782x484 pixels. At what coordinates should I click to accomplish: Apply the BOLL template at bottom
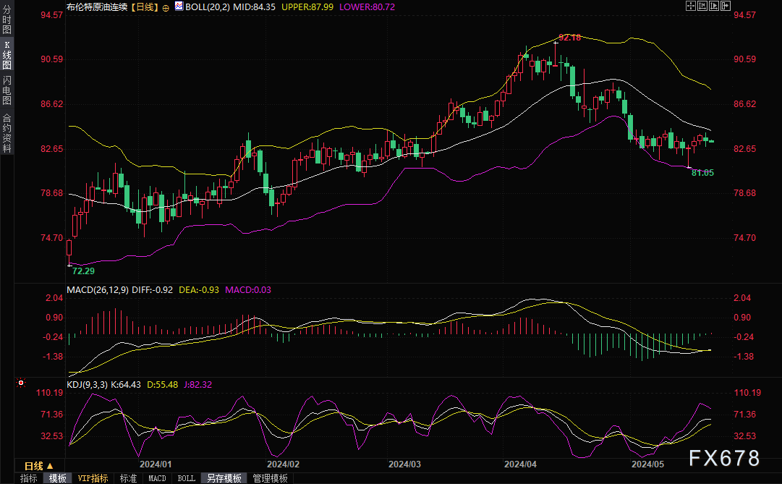[186, 478]
